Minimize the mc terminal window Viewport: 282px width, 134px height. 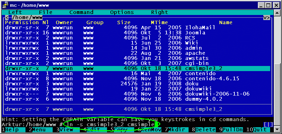point(261,5)
